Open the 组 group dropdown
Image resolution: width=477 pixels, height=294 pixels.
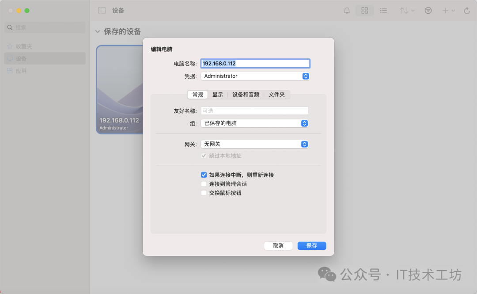point(304,123)
